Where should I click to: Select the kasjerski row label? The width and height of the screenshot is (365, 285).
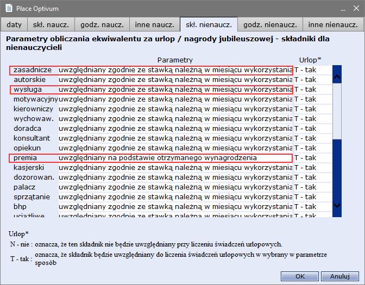(x=29, y=168)
